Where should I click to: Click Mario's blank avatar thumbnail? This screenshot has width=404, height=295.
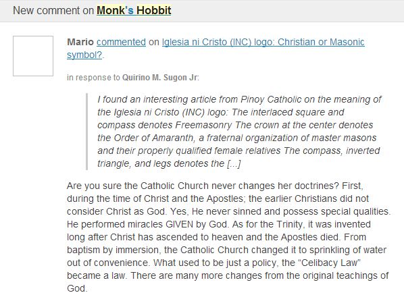coord(33,56)
